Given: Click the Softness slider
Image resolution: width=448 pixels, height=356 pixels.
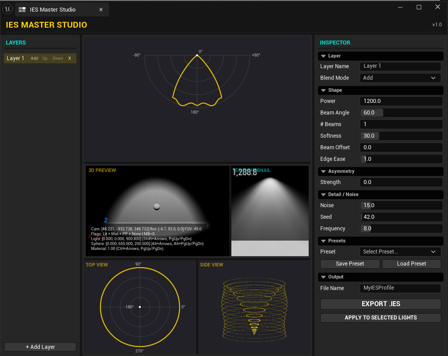Looking at the screenshot, I should pos(401,136).
